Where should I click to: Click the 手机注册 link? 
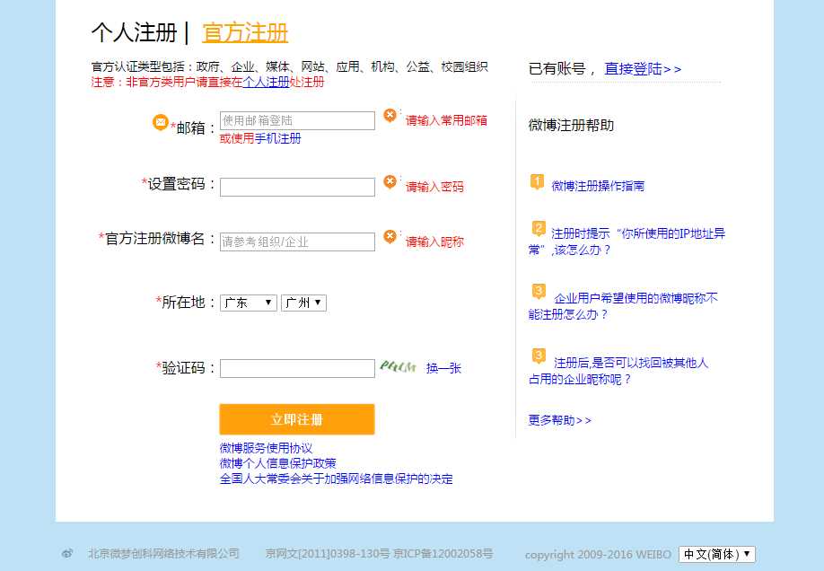pos(277,138)
